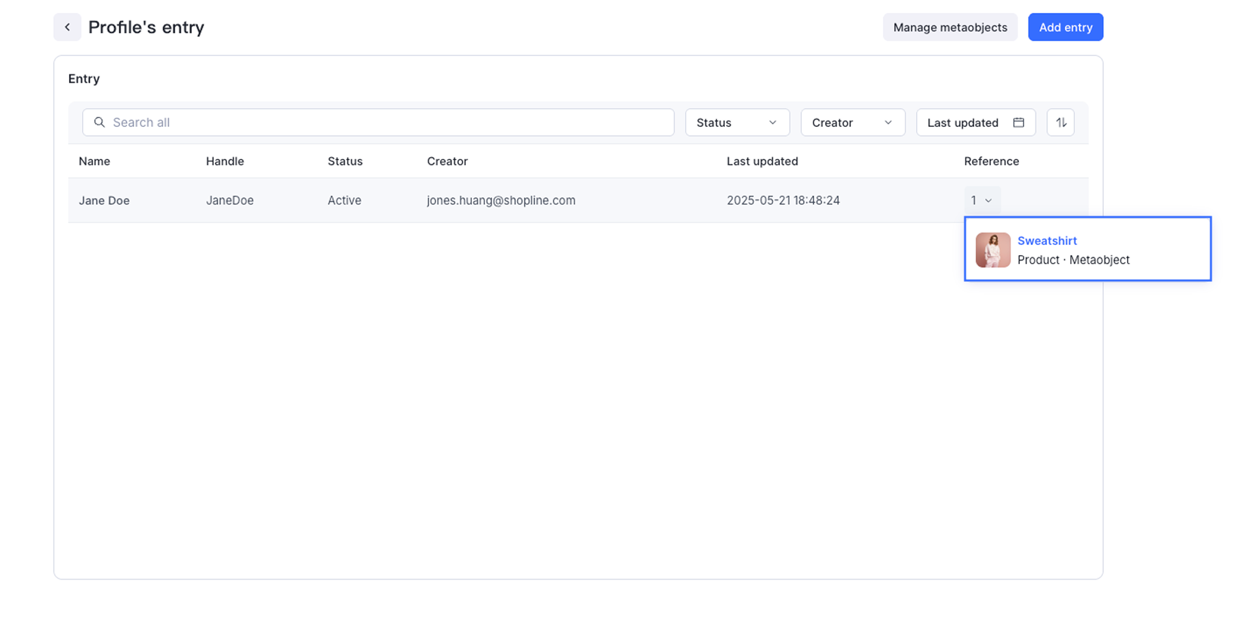Focus the Search all input field
Viewport: 1241px width, 619px height.
pyautogui.click(x=378, y=123)
